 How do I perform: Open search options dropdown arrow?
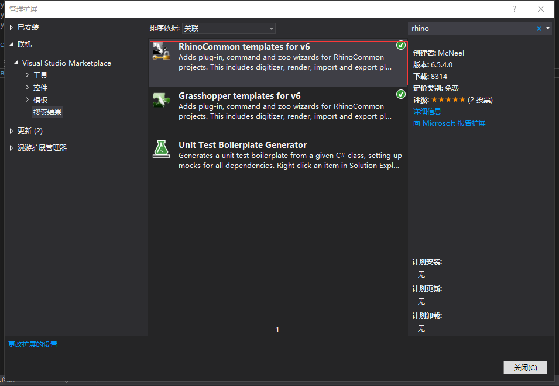coord(548,29)
